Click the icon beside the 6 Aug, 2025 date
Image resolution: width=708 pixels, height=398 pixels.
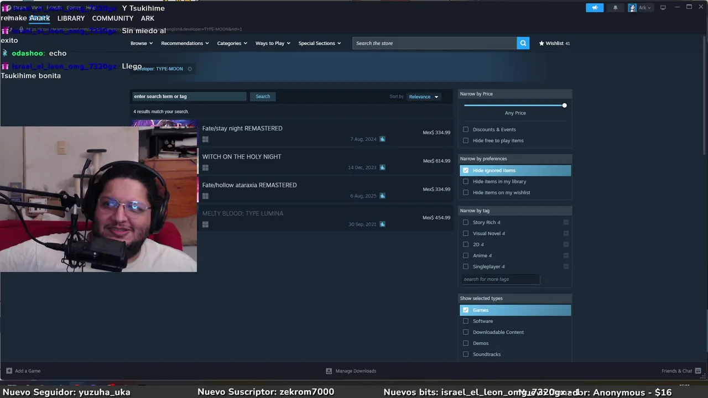pos(382,196)
